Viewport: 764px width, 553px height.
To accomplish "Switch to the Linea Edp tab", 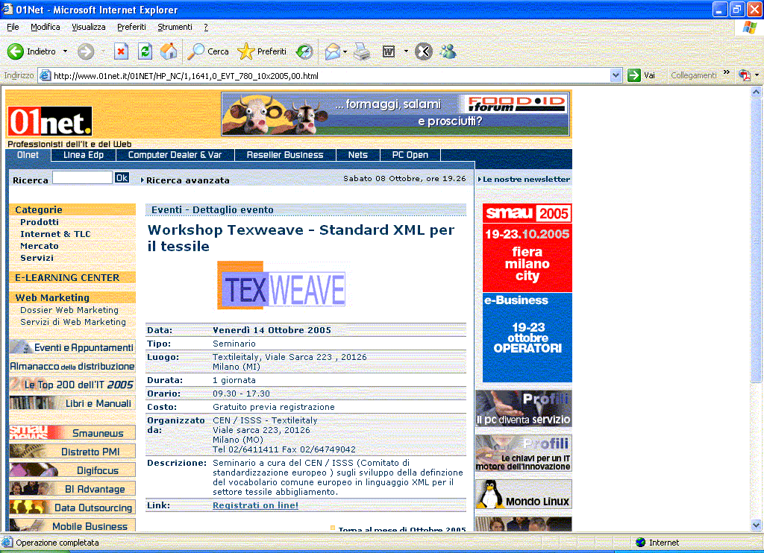I will (x=84, y=155).
